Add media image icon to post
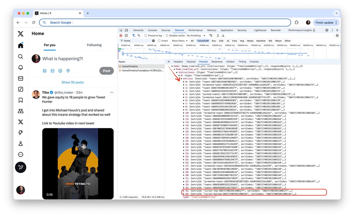This screenshot has width=352, height=215. [45, 71]
